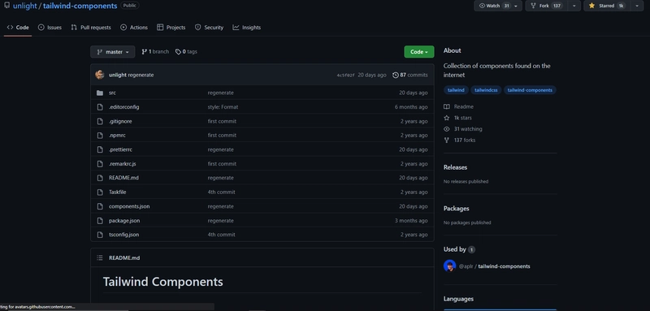Click the README.md file icon in list
Image resolution: width=650 pixels, height=311 pixels.
(x=99, y=178)
